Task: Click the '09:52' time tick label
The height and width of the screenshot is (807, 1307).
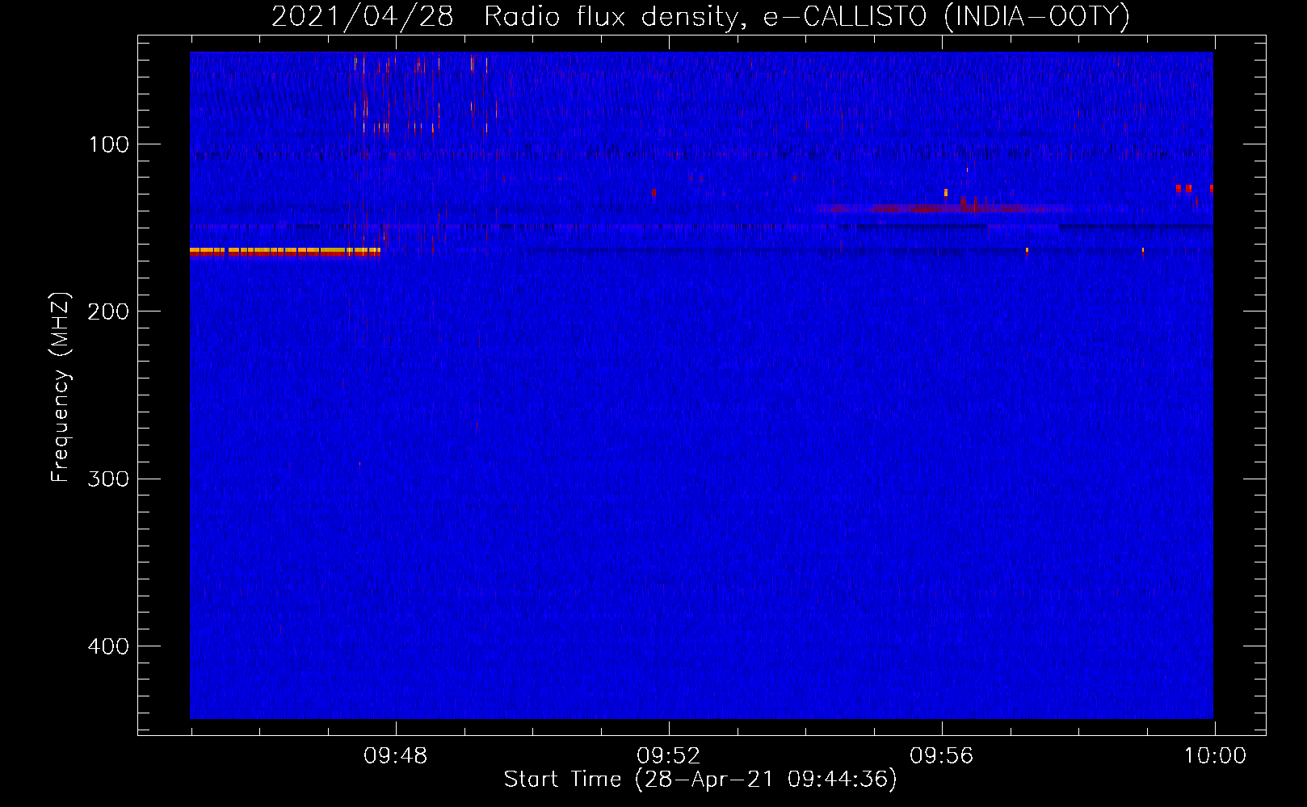Action: pyautogui.click(x=669, y=756)
